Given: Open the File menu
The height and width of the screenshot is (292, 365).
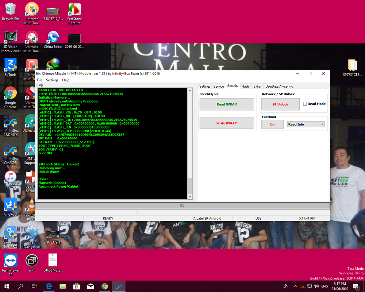Looking at the screenshot, I should (40, 80).
